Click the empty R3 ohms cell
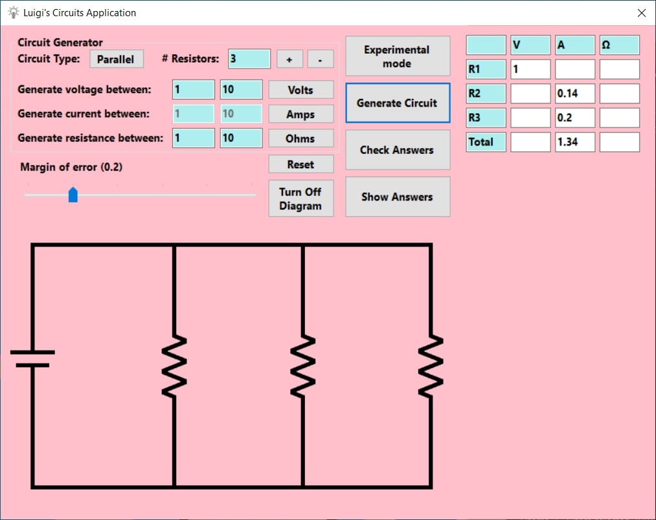Viewport: 656px width, 520px height. [620, 118]
